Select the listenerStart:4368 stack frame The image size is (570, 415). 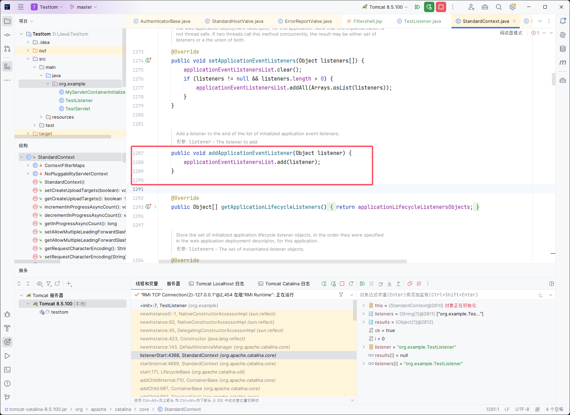coord(243,355)
